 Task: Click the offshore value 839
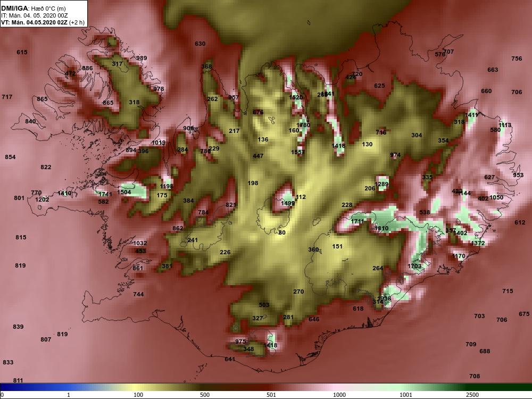(18, 327)
